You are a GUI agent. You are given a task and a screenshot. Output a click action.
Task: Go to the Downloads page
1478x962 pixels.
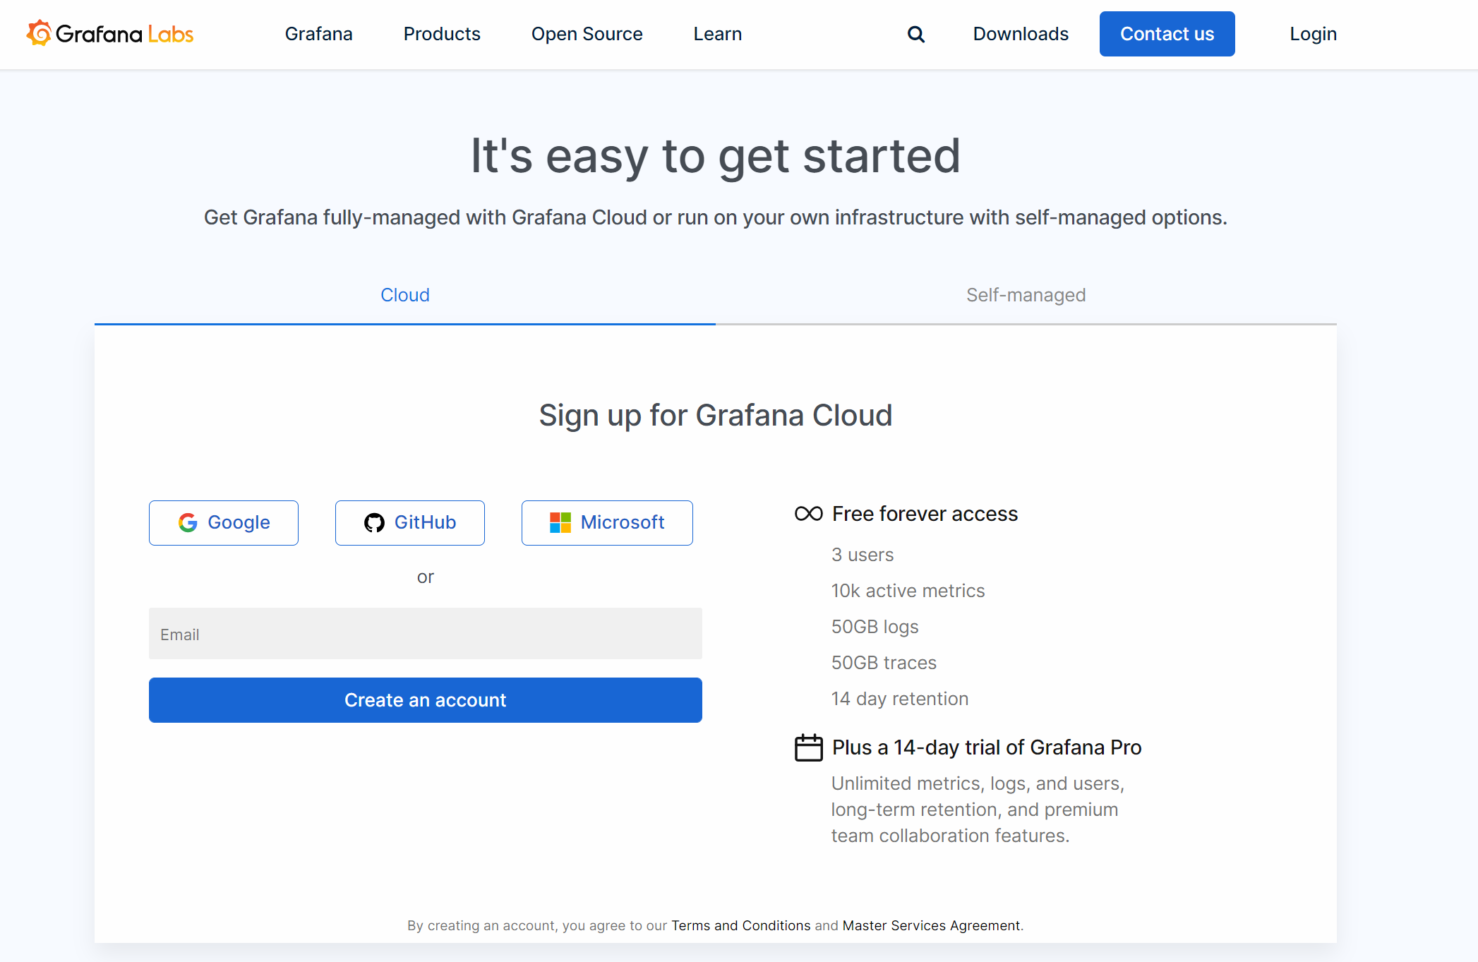coord(1021,34)
